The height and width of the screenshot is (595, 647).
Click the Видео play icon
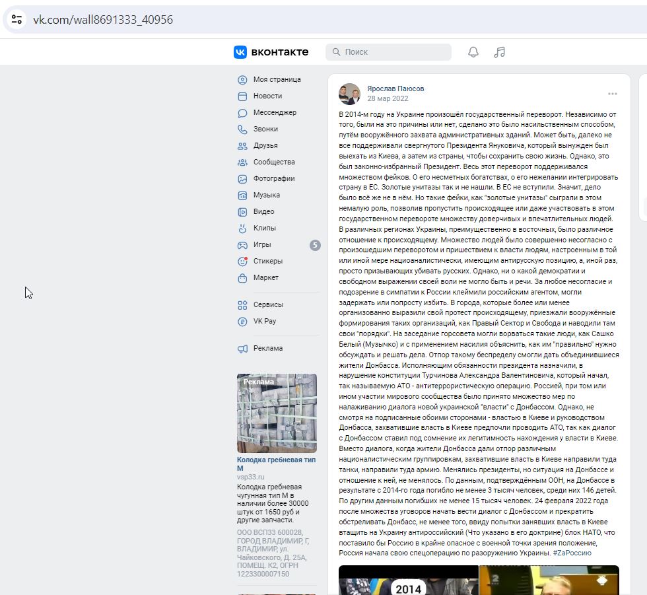click(242, 212)
